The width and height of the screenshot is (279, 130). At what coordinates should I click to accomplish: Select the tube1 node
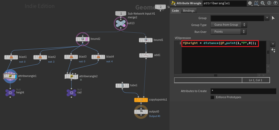click(122, 86)
